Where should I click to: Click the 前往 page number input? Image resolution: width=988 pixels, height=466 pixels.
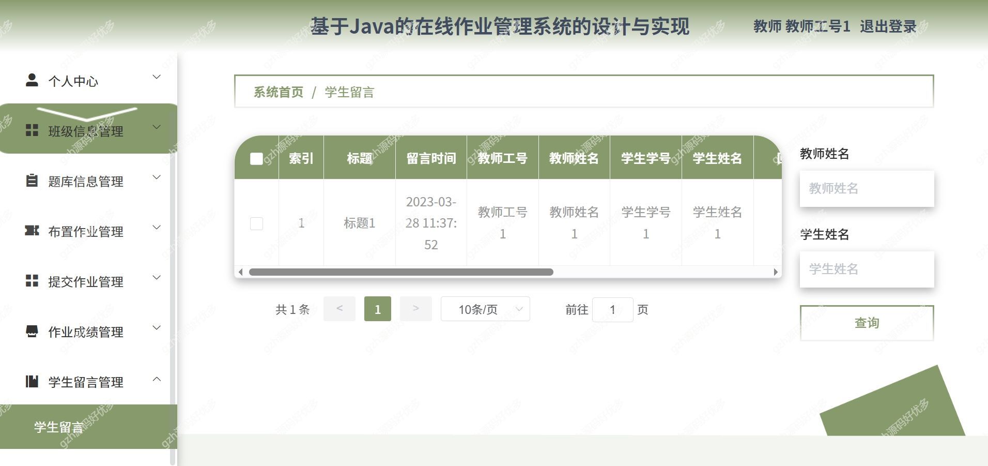tap(612, 309)
